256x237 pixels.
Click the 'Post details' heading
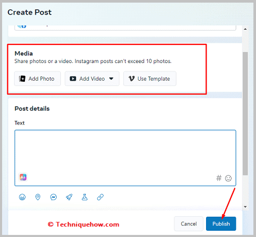pyautogui.click(x=32, y=109)
